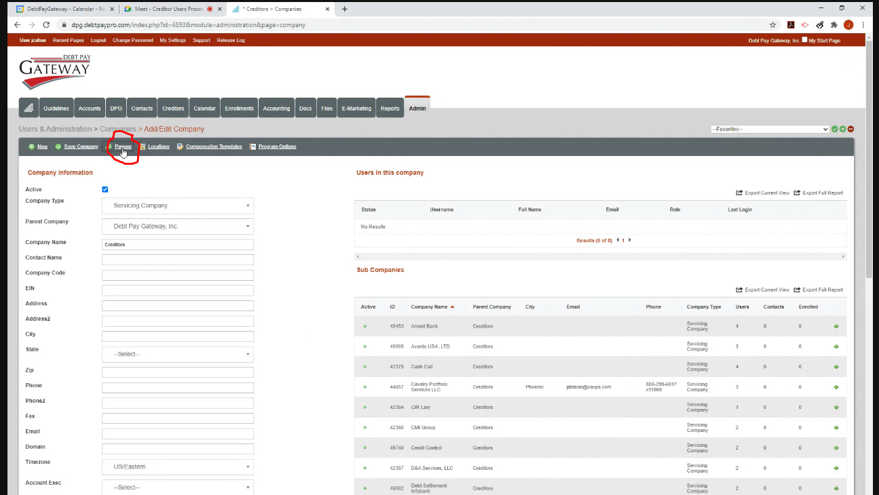Open Avante USA, LTD row green arrow
This screenshot has width=879, height=495.
click(x=836, y=346)
